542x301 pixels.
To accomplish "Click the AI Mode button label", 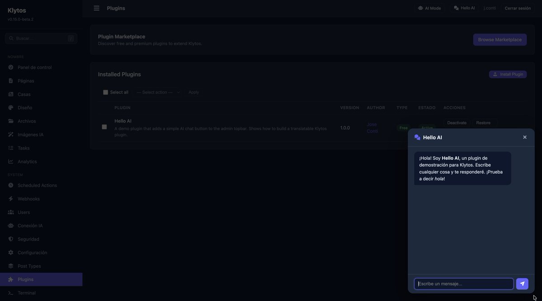I will pyautogui.click(x=433, y=8).
